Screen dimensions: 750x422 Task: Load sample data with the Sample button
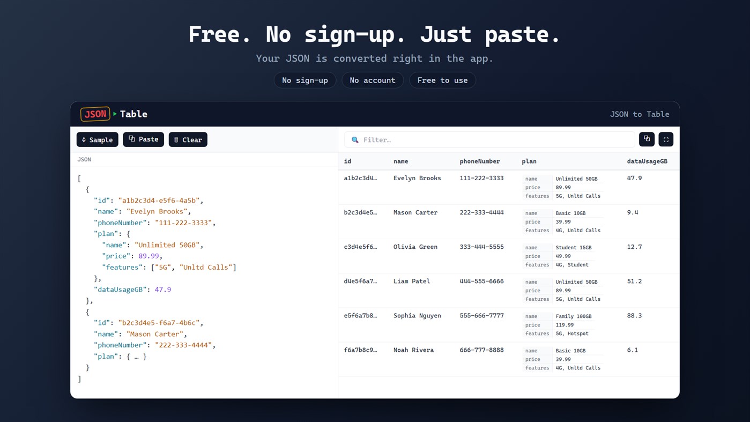point(98,139)
